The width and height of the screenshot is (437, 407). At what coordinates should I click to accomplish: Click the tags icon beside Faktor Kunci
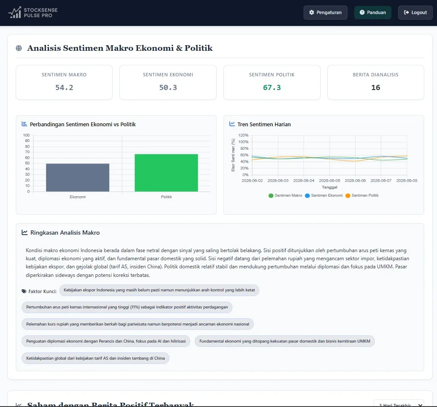point(24,291)
